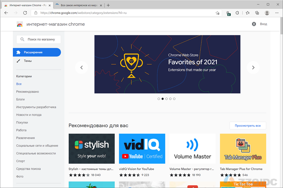Image resolution: width=283 pixels, height=188 pixels.
Task: Click Stylish – кастомные темы title
Action: click(91, 169)
